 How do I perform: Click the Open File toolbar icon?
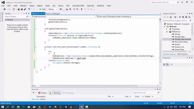18,9
